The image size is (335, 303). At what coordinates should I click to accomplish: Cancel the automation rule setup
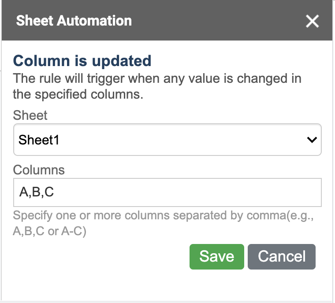point(282,256)
